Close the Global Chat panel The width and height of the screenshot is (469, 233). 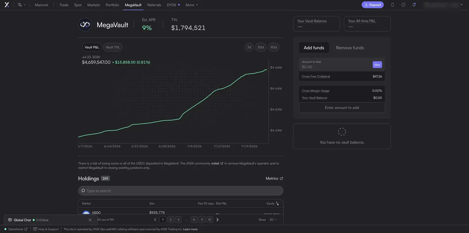click(x=90, y=220)
